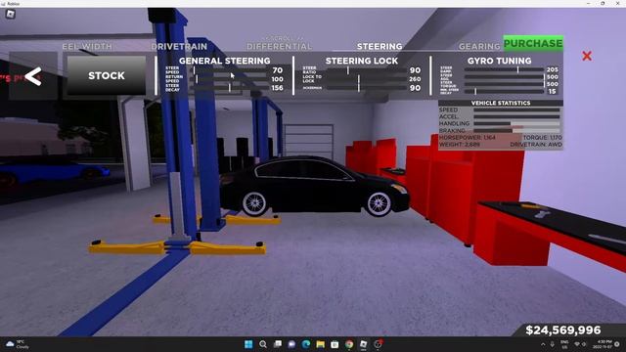Switch to the Drivetrain tab
Screen dimensions: 626x352
pyautogui.click(x=179, y=46)
